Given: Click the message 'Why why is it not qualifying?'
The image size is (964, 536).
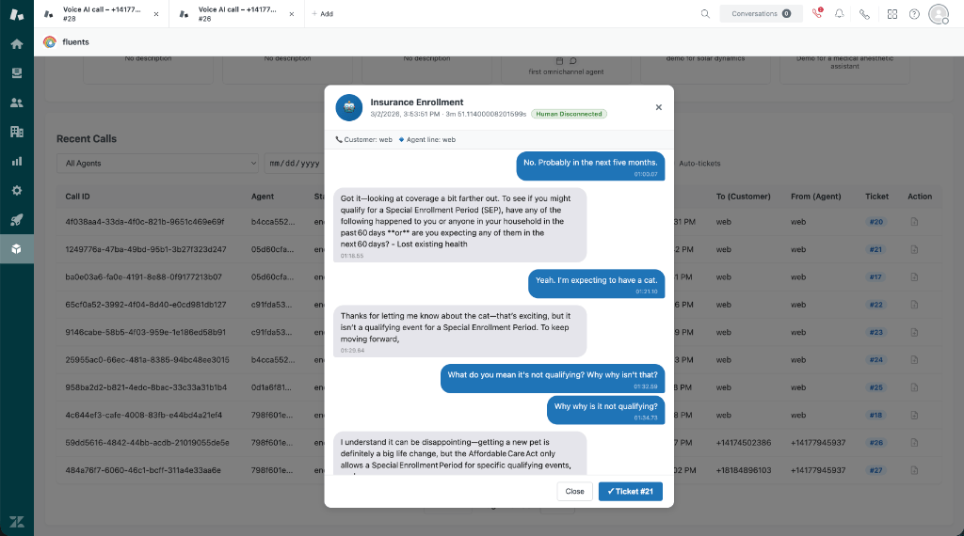Looking at the screenshot, I should click(605, 410).
